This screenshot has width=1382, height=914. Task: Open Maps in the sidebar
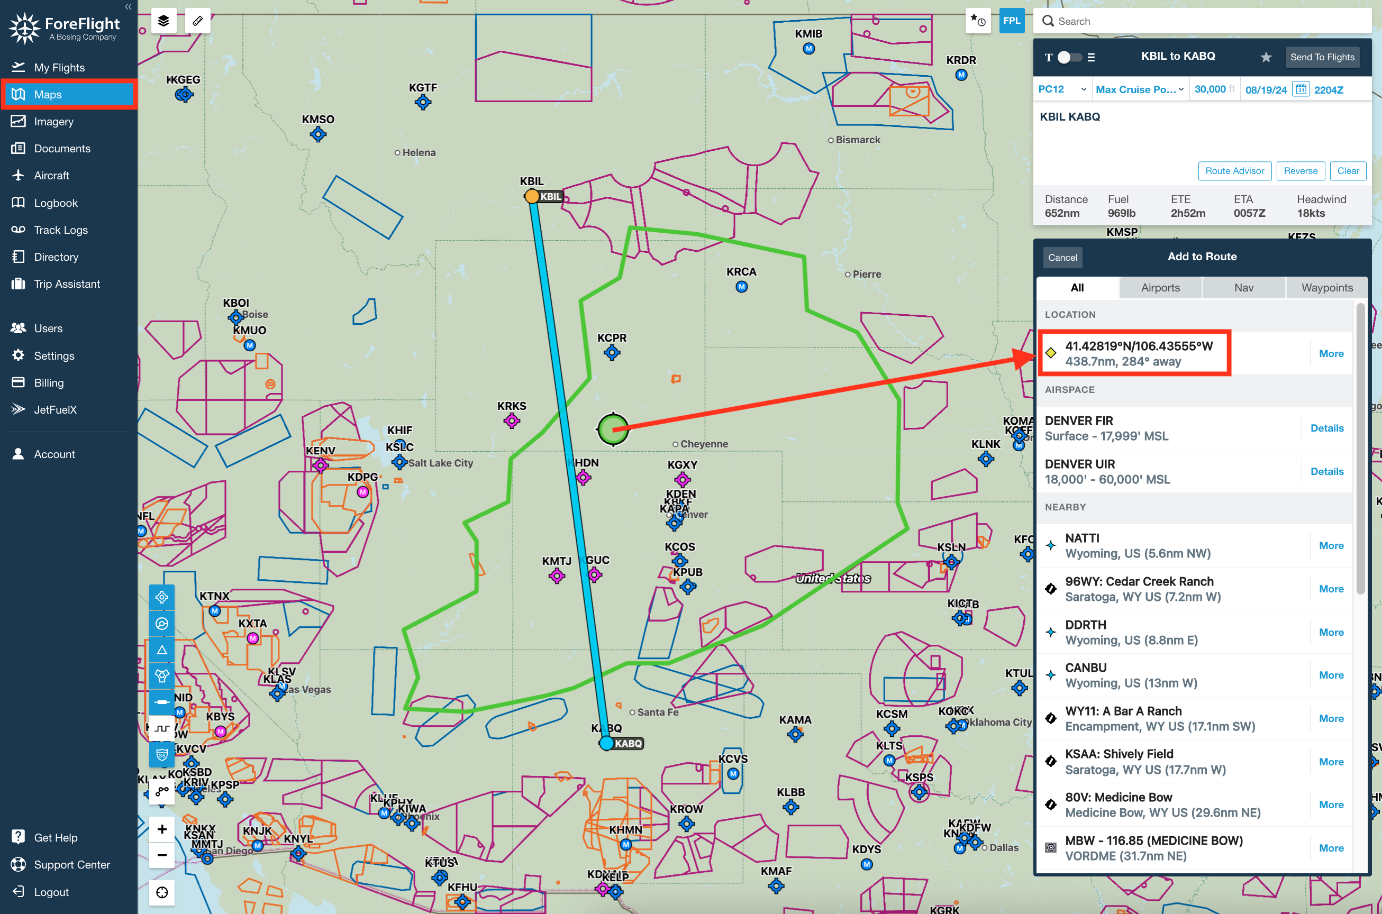69,95
